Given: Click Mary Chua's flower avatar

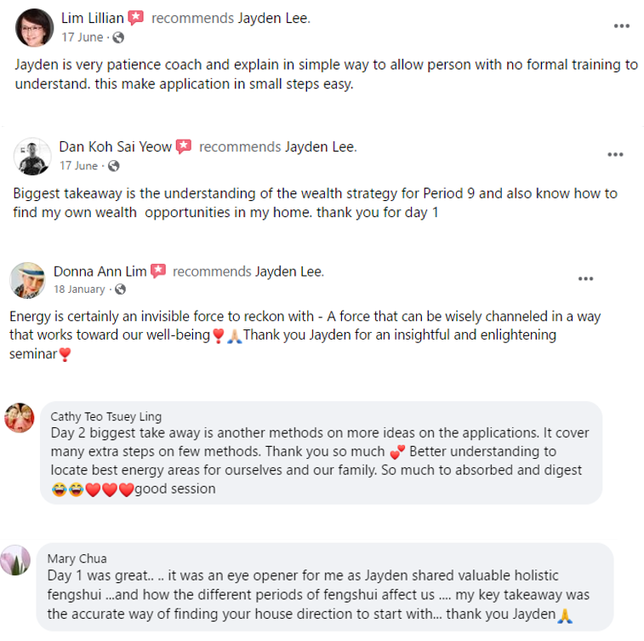Looking at the screenshot, I should (x=15, y=559).
